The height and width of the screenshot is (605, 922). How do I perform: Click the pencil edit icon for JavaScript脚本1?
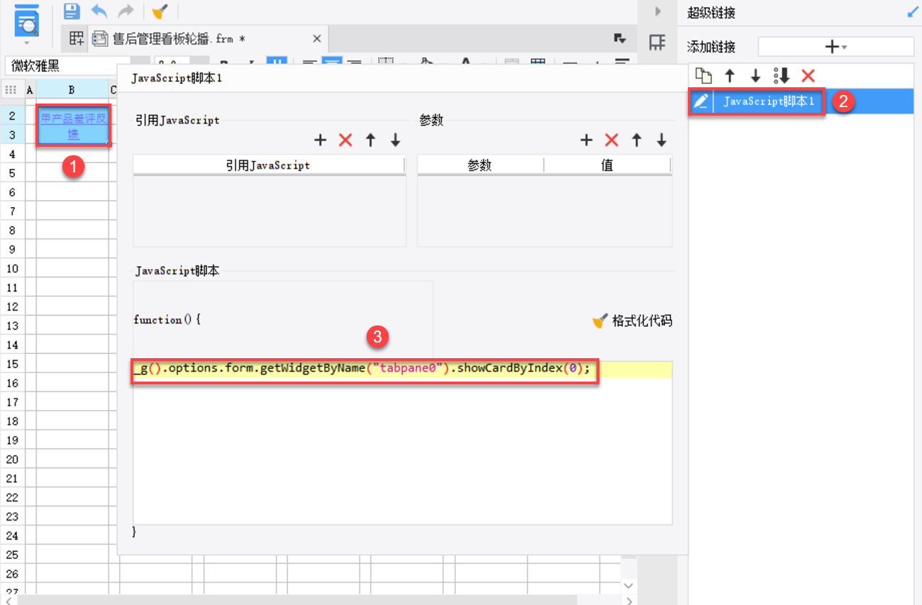pos(701,101)
